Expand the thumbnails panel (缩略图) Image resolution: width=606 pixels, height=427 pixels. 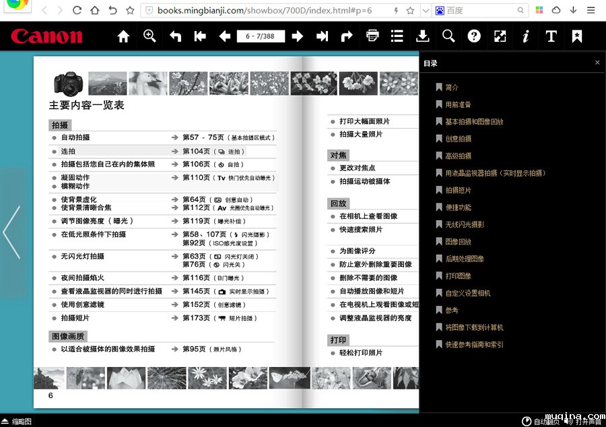tap(17, 422)
